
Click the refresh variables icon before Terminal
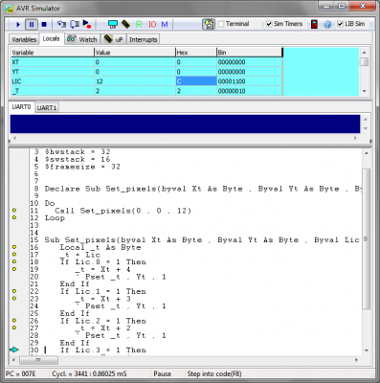(209, 24)
